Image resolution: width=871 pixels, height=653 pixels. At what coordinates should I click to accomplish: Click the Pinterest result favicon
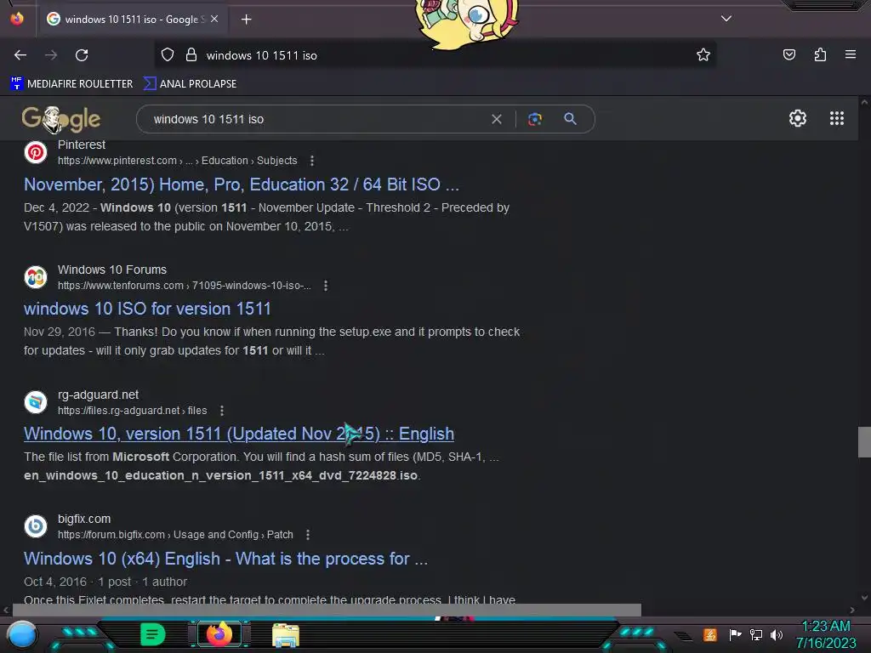pos(36,152)
